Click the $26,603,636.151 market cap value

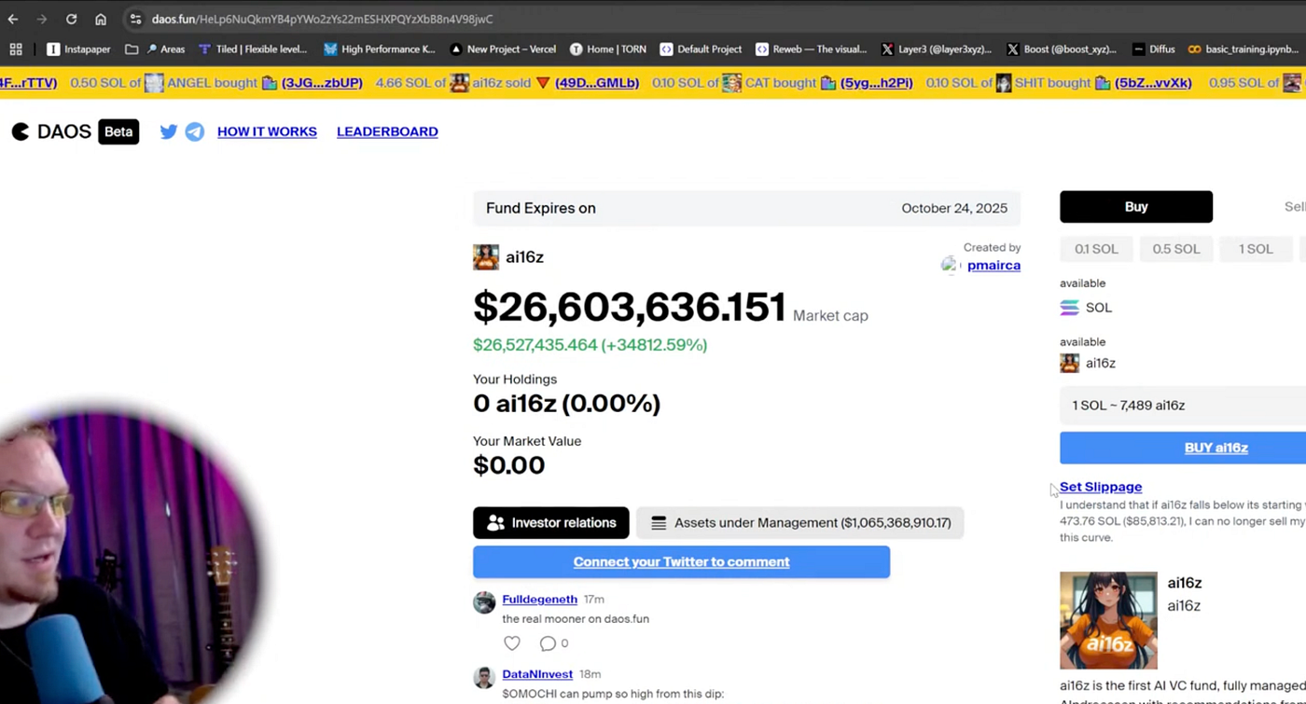pyautogui.click(x=630, y=307)
